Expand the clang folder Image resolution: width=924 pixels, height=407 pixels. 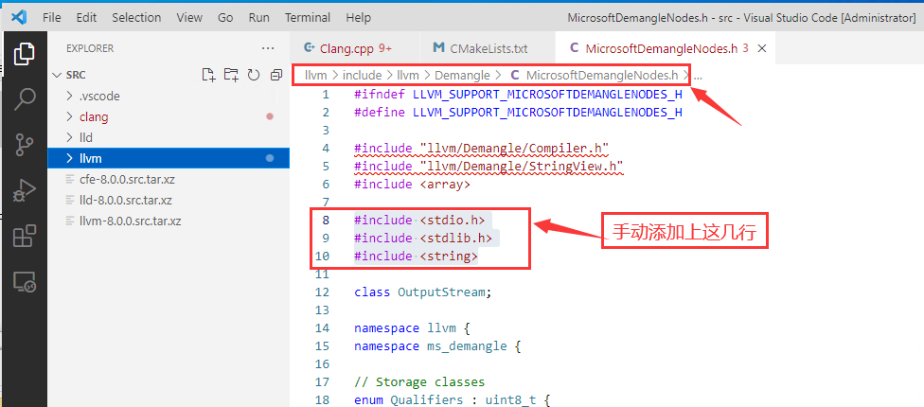(x=169, y=116)
